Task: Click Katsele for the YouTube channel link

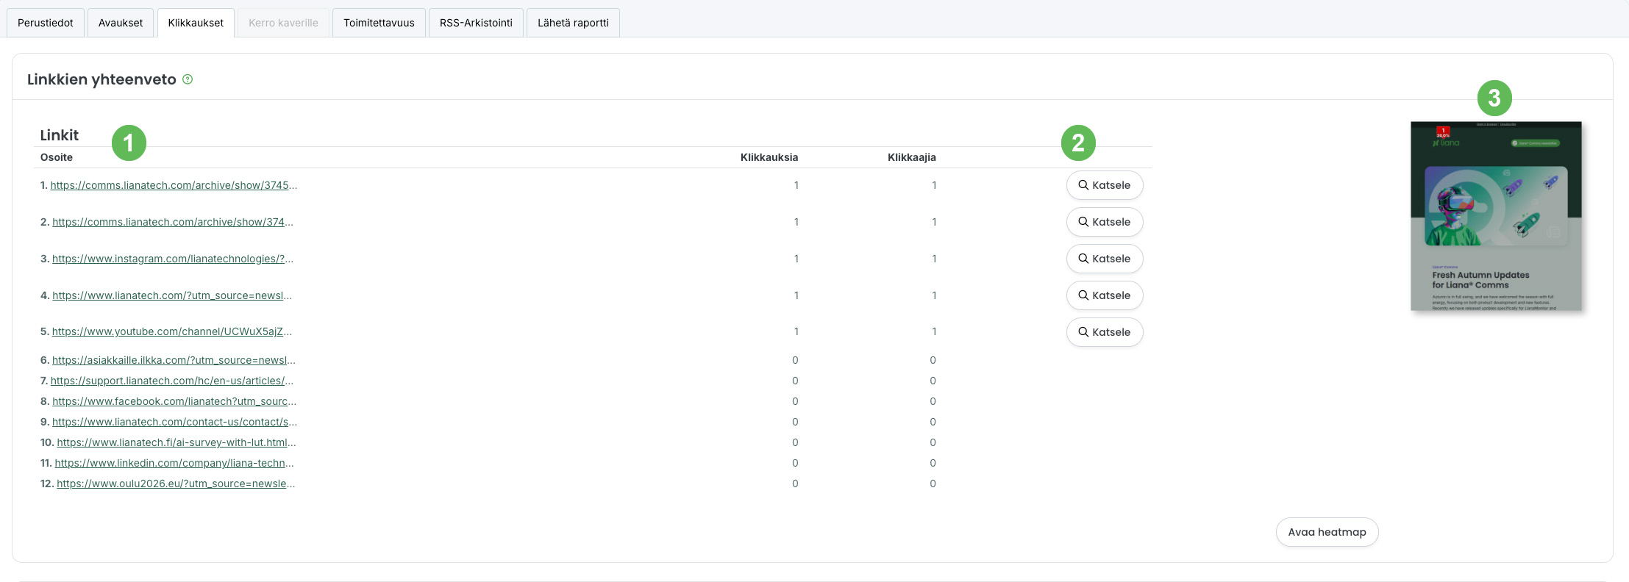Action: pos(1105,332)
